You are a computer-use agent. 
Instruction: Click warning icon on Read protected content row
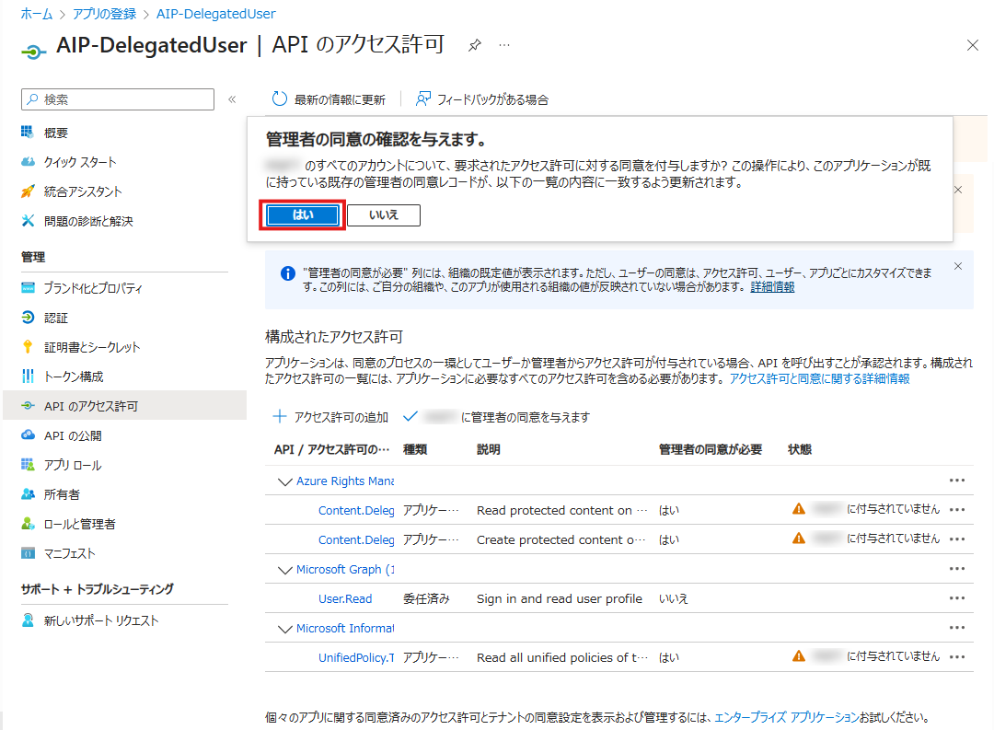tap(799, 509)
